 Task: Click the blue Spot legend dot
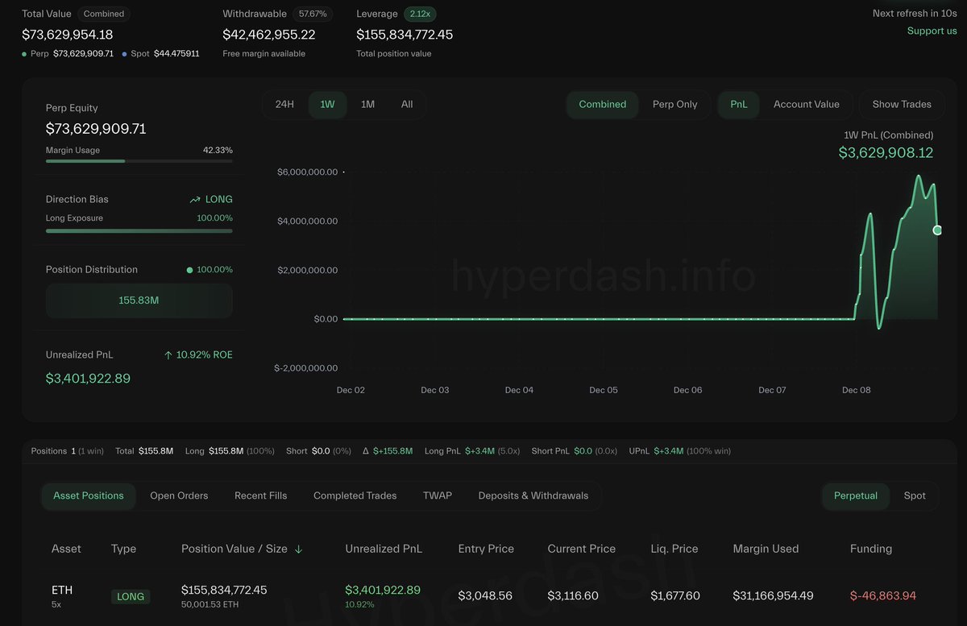pos(124,54)
